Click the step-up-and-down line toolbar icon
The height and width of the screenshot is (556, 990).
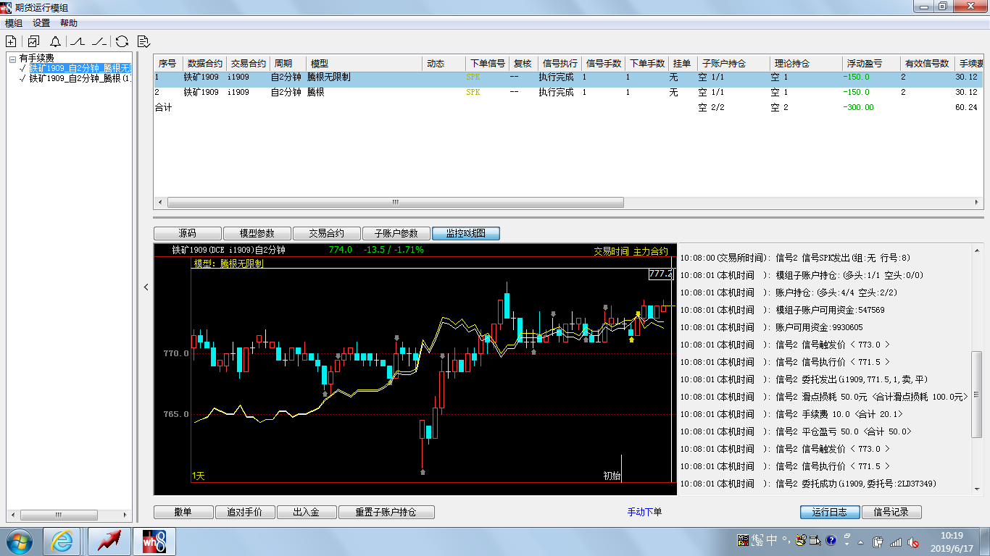tap(78, 41)
